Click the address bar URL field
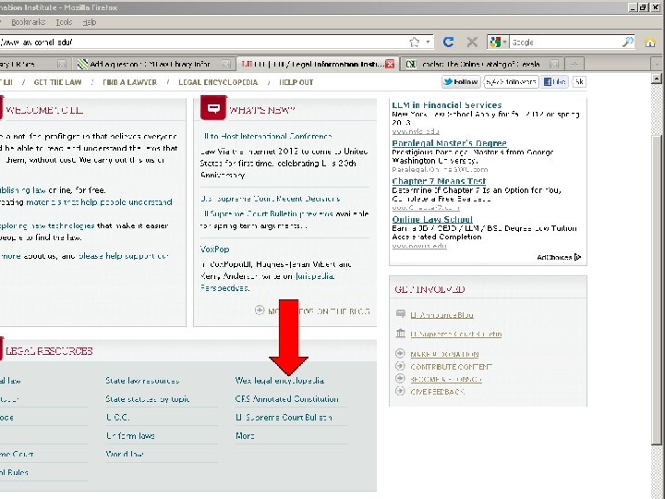Viewport: 665px width, 499px height. [x=203, y=42]
